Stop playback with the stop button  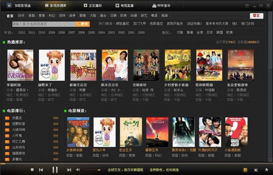[32, 169]
